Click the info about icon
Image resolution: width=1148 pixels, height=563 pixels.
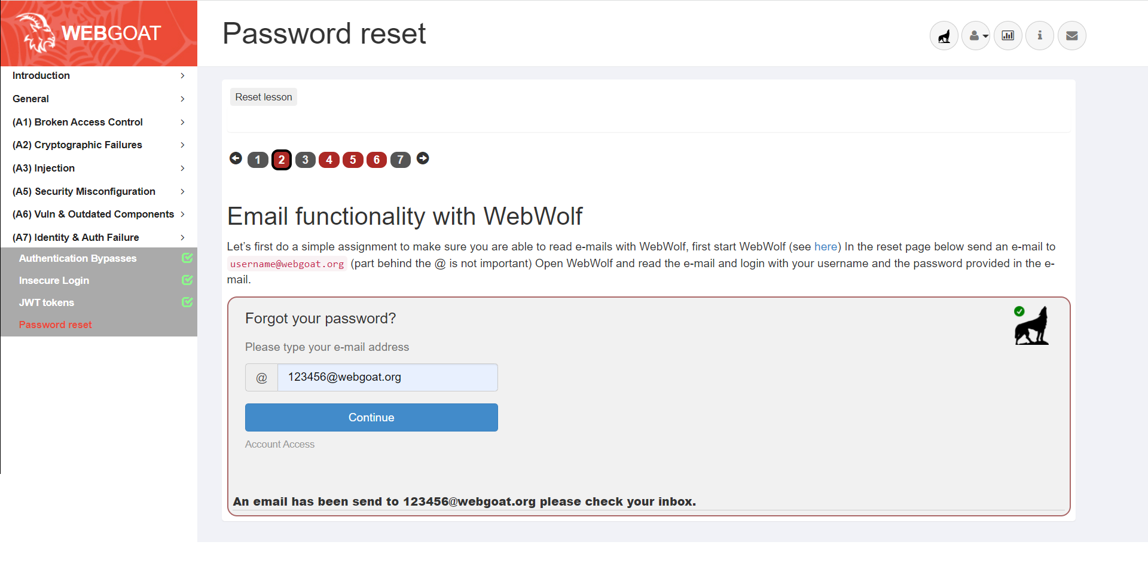1040,36
